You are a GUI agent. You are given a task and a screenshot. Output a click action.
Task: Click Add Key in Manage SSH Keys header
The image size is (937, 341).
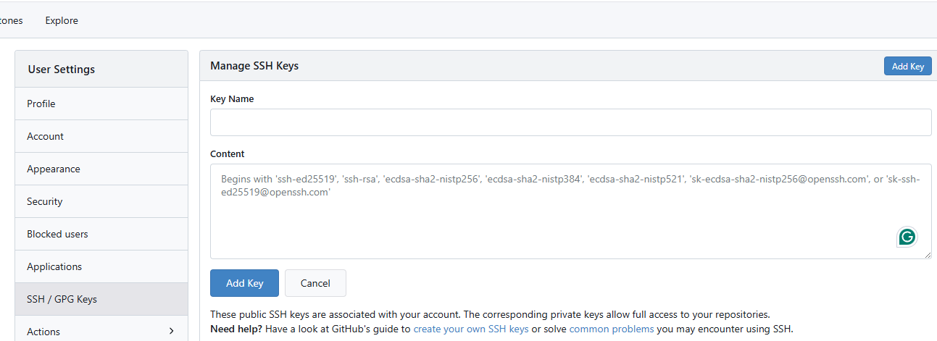coord(907,67)
